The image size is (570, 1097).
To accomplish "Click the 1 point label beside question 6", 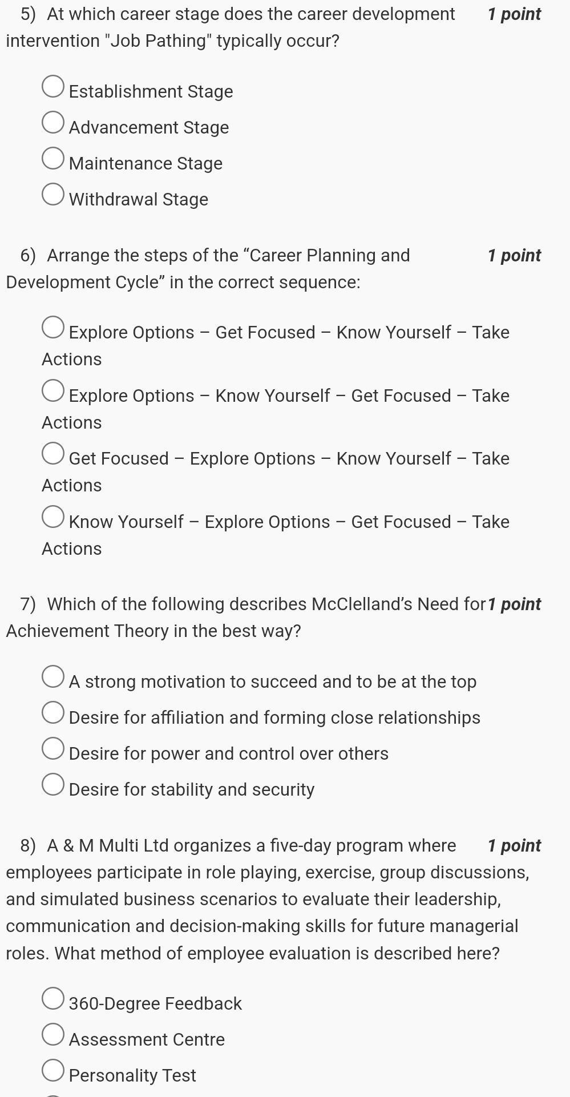I will coord(514,255).
